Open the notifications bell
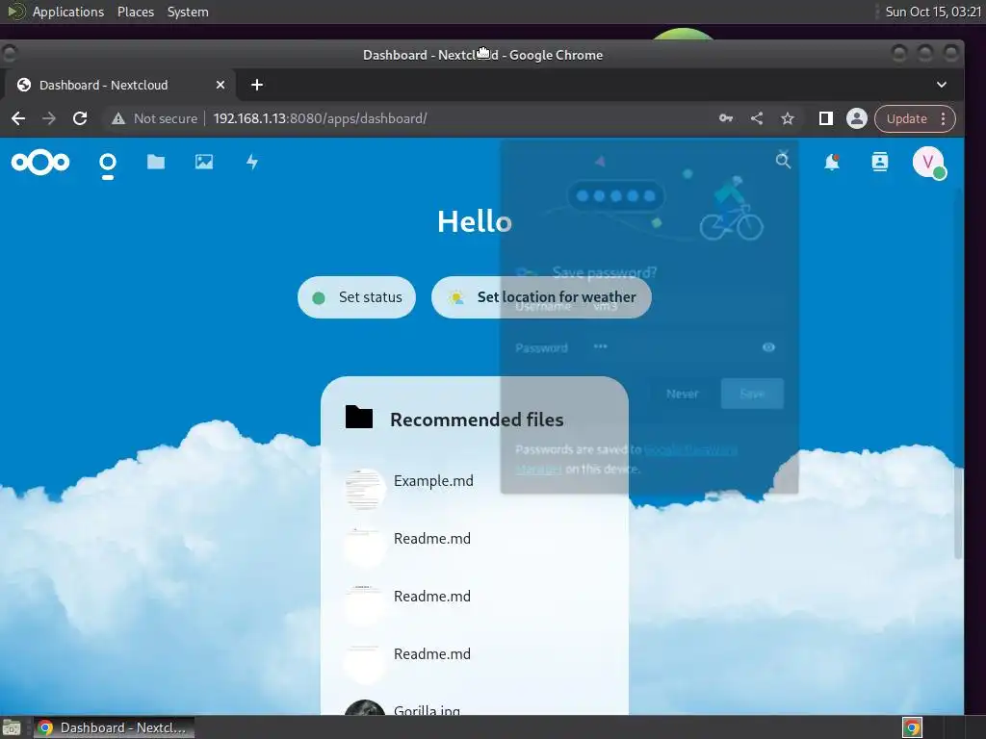Screen dimensions: 986x739 point(831,162)
